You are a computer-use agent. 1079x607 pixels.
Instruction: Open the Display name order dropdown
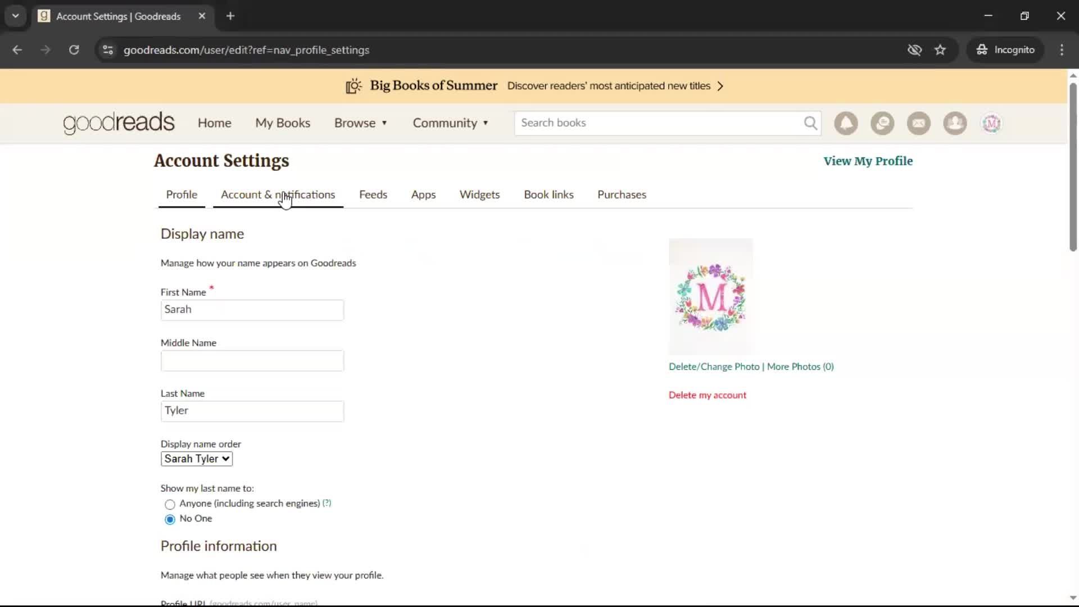197,459
